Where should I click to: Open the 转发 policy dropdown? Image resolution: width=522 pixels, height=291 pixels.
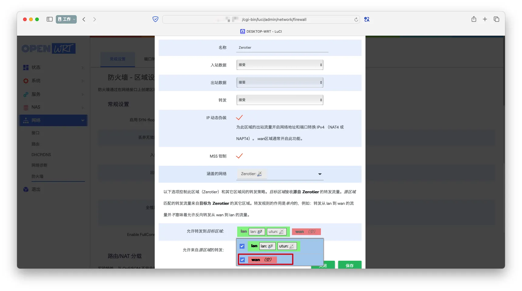tap(279, 100)
